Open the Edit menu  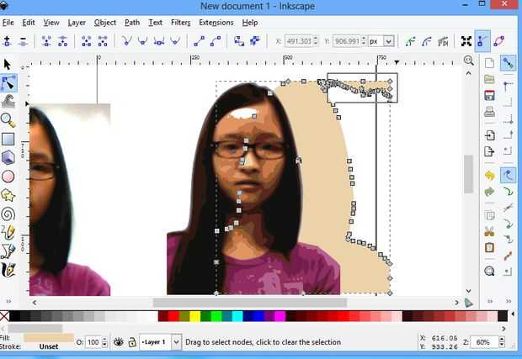pyautogui.click(x=29, y=23)
